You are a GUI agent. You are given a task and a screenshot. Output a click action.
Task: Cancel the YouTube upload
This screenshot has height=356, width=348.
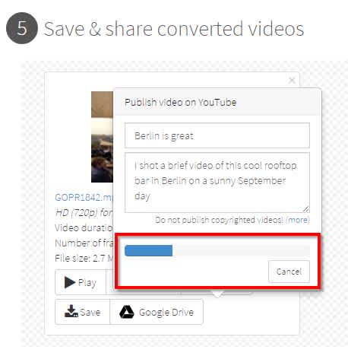coord(289,272)
